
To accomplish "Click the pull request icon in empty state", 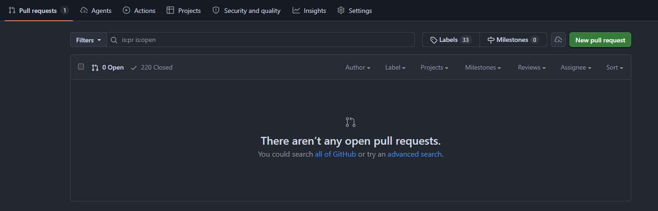I will [351, 122].
